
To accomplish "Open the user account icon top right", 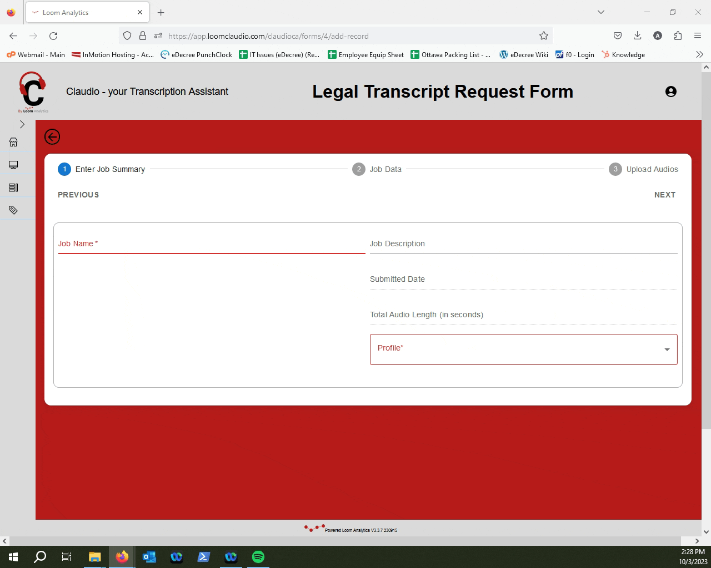I will pyautogui.click(x=671, y=92).
